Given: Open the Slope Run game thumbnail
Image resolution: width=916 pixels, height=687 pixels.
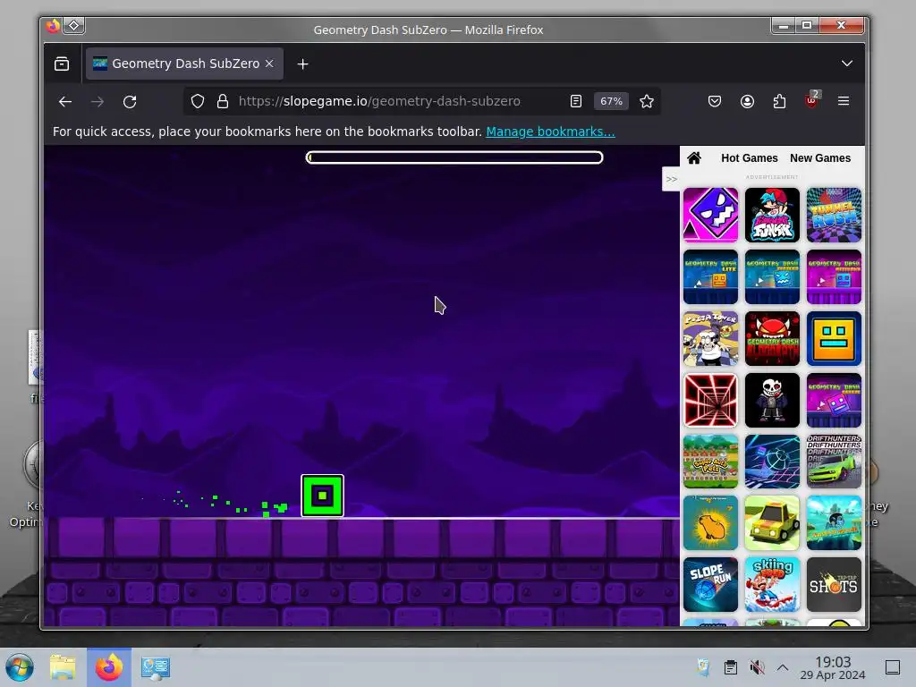Looking at the screenshot, I should [x=710, y=584].
